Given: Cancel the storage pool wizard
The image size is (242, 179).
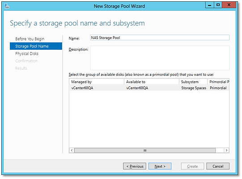Looking at the screenshot, I should 218,166.
